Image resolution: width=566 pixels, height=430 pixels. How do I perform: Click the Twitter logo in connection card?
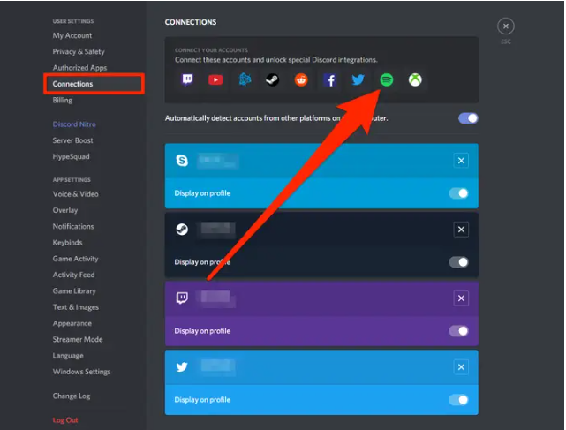click(182, 366)
